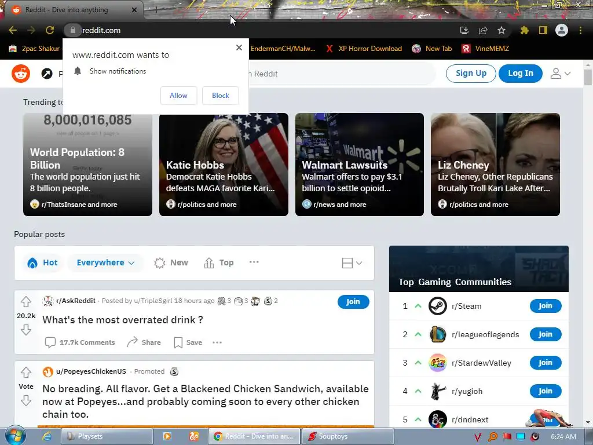The width and height of the screenshot is (593, 445).
Task: Click the Sign Up button
Action: (x=471, y=74)
